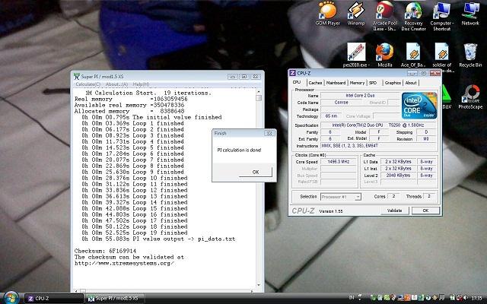Viewport: 487px width, 304px height.
Task: Click OK in the Finish dialog
Action: pyautogui.click(x=256, y=172)
